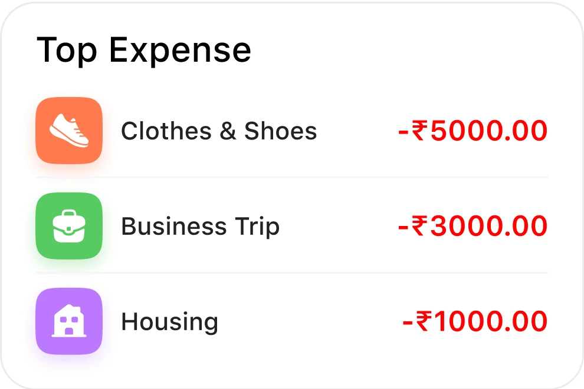Select the green briefcase icon
584x389 pixels.
69,225
